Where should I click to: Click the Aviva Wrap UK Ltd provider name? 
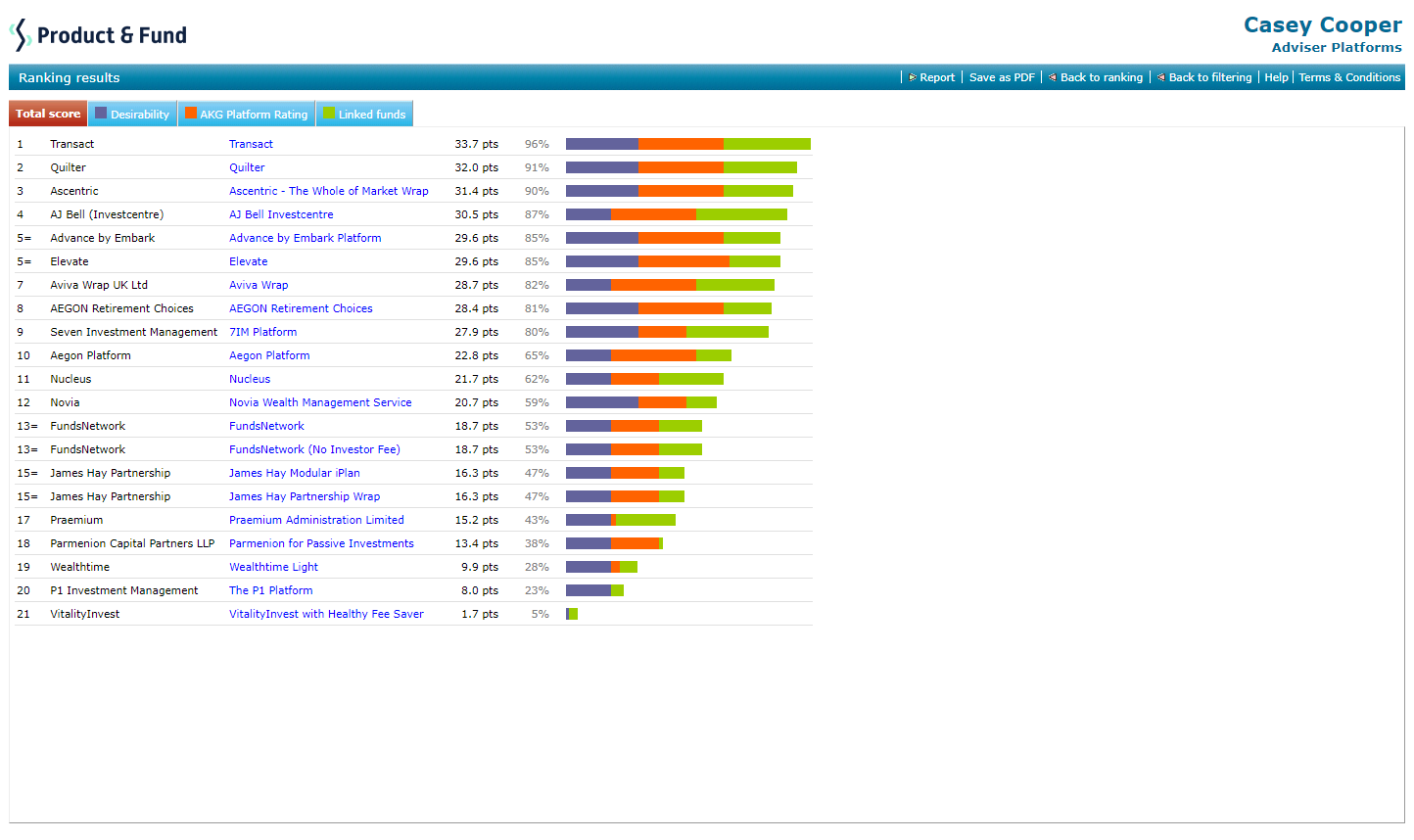[x=99, y=285]
